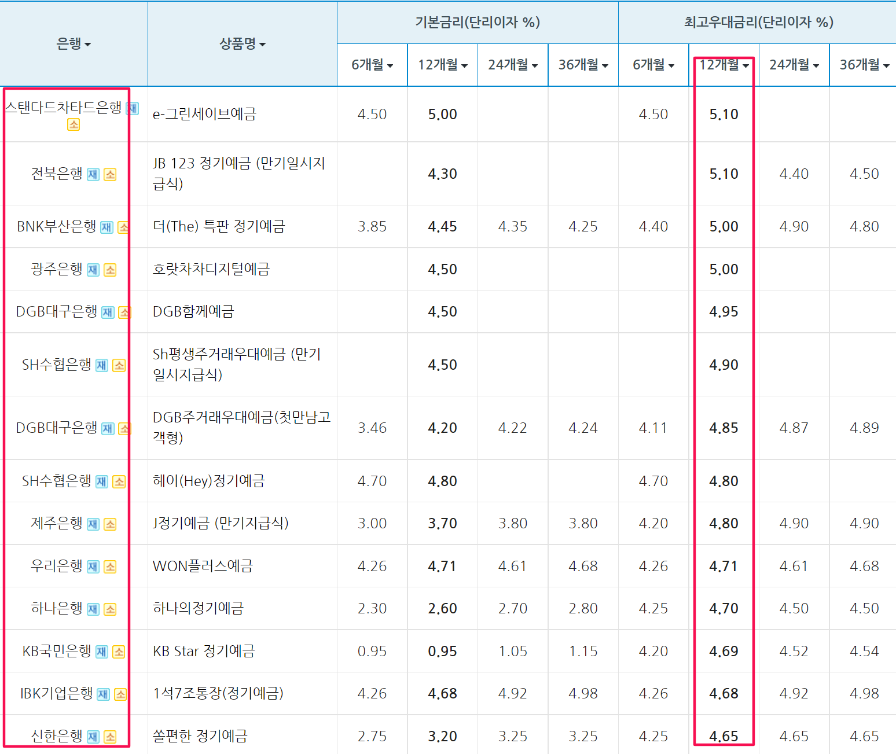The height and width of the screenshot is (754, 896).
Task: Click 소 badge in 헤이(Hey)정기예금 row
Action: [119, 481]
